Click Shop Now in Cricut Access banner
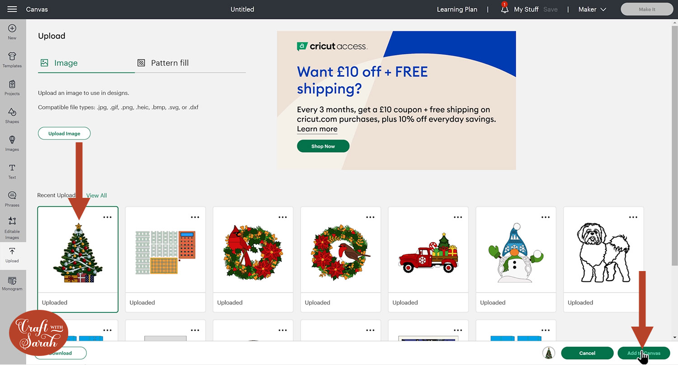 [x=323, y=146]
